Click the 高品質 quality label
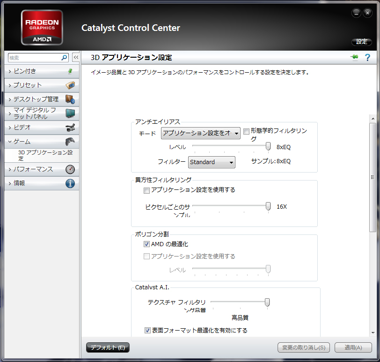This screenshot has width=380, height=362. pos(240,317)
